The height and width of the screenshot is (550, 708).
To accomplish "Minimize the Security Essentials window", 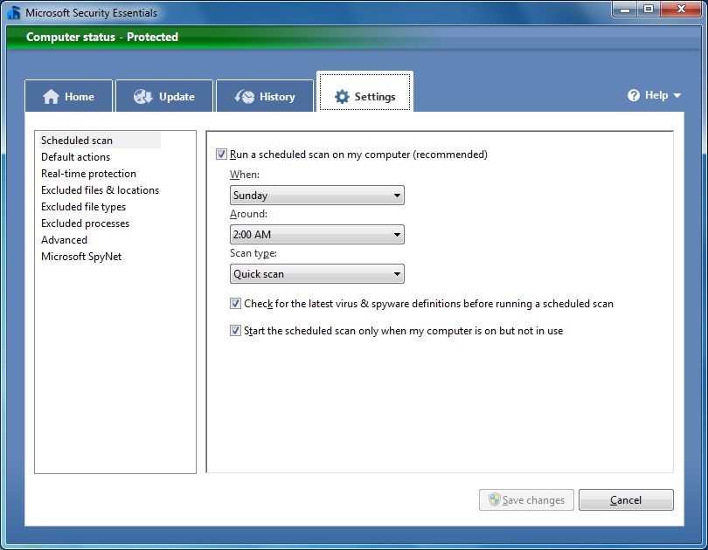I will tap(625, 9).
